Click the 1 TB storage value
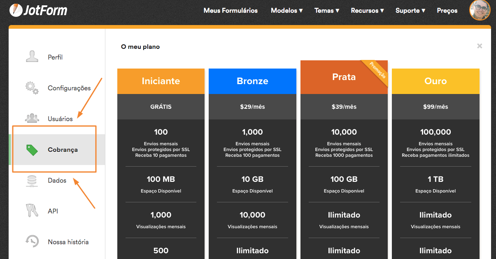The width and height of the screenshot is (496, 259). click(x=435, y=179)
